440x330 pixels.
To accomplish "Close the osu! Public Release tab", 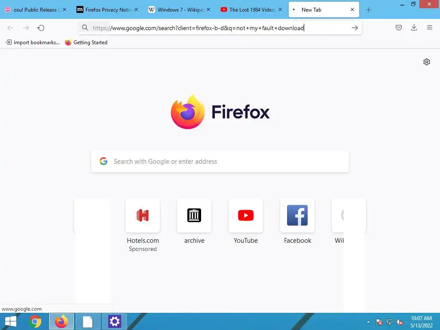I will tap(64, 9).
